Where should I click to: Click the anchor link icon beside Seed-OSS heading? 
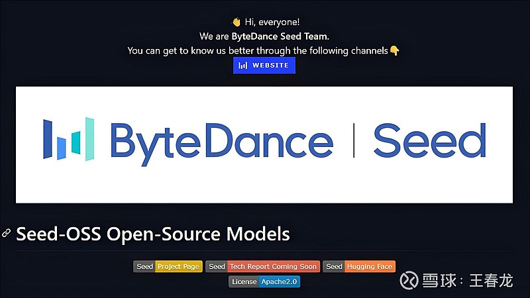pos(7,233)
